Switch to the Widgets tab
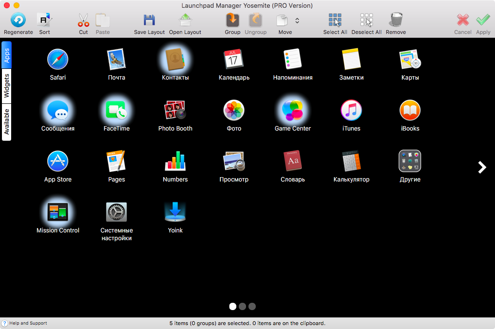 (x=7, y=86)
